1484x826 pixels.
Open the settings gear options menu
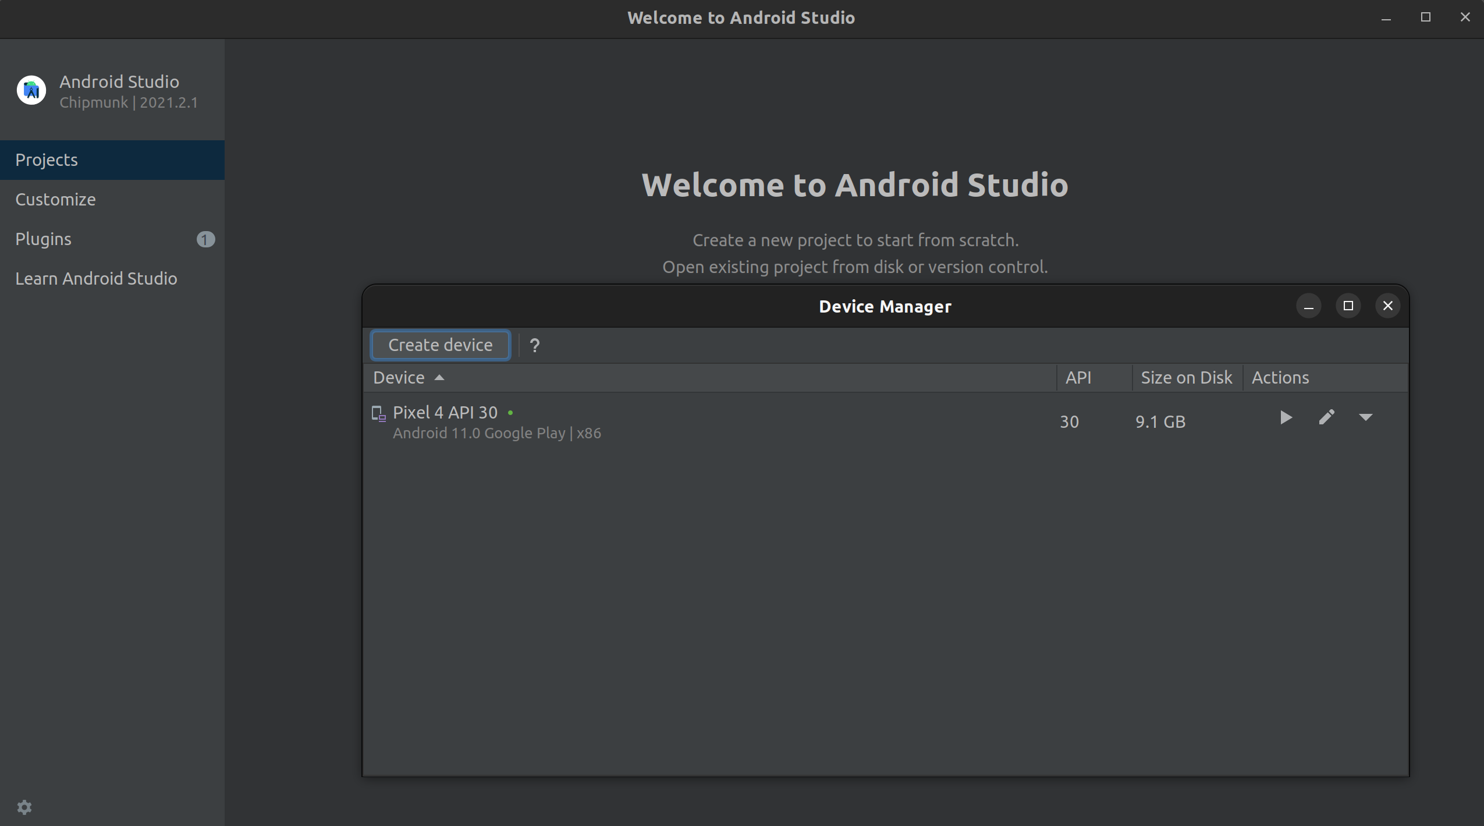click(x=24, y=807)
